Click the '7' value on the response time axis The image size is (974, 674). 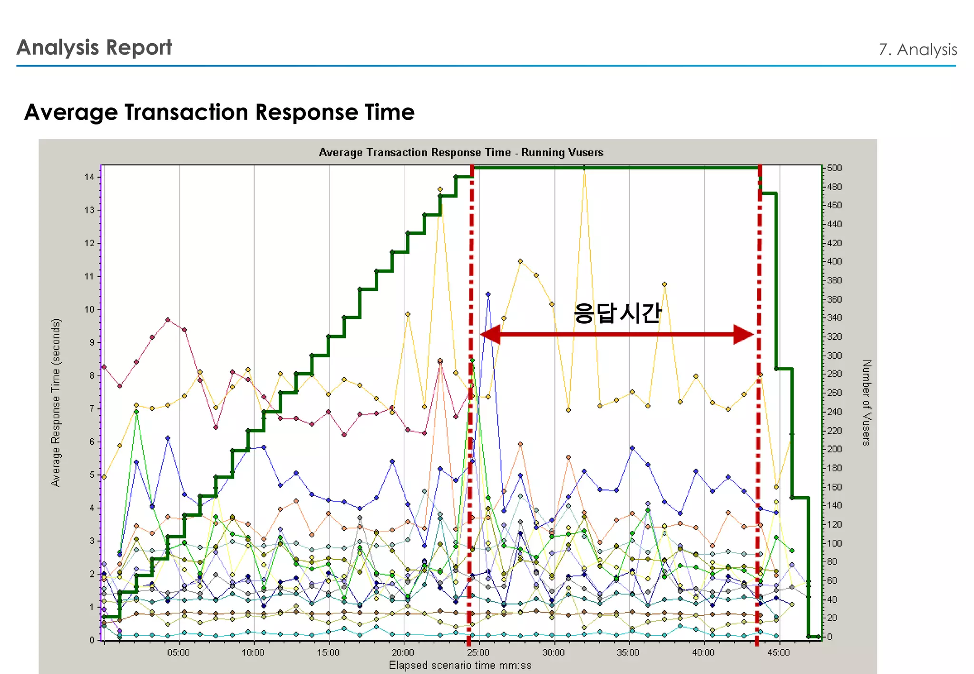click(92, 409)
